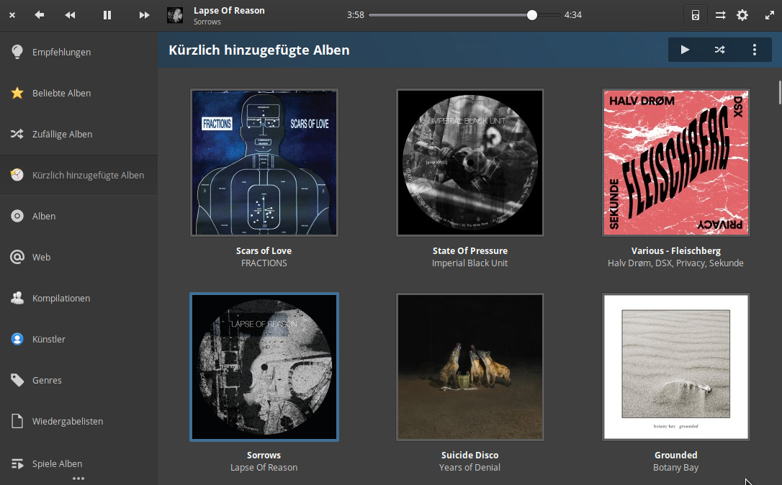Open Kompilationen in the sidebar
The width and height of the screenshot is (782, 485).
(78, 298)
